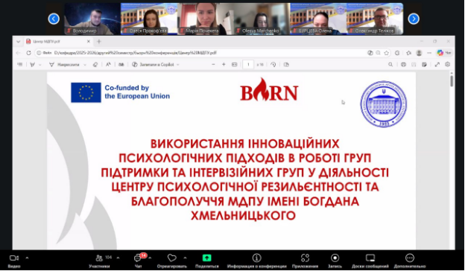The height and width of the screenshot is (271, 465).
Task: Click the PDF zoom in plus button
Action: click(224, 64)
